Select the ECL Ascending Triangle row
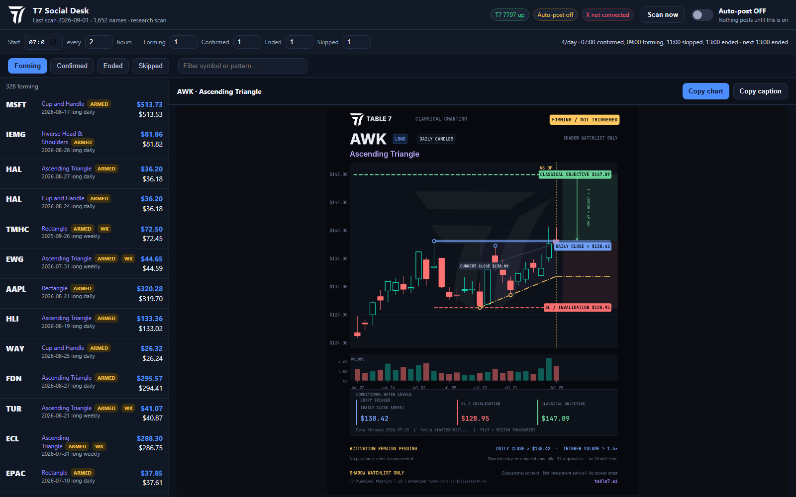 pos(84,446)
